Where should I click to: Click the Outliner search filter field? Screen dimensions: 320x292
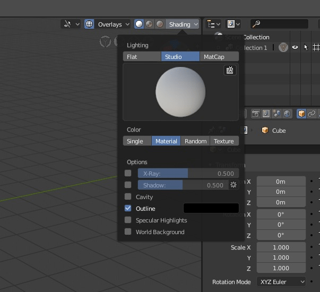[x=279, y=24]
